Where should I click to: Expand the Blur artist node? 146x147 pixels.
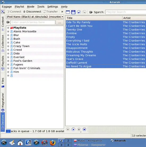(8, 35)
